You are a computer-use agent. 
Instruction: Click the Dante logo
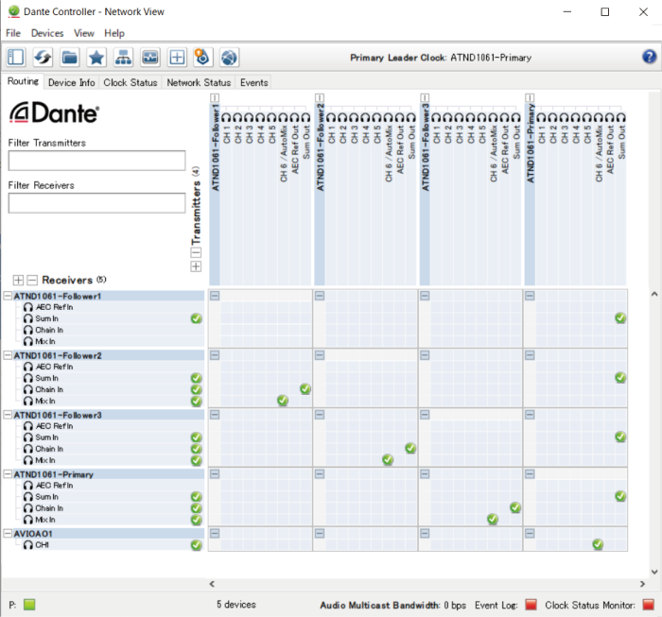pos(55,112)
